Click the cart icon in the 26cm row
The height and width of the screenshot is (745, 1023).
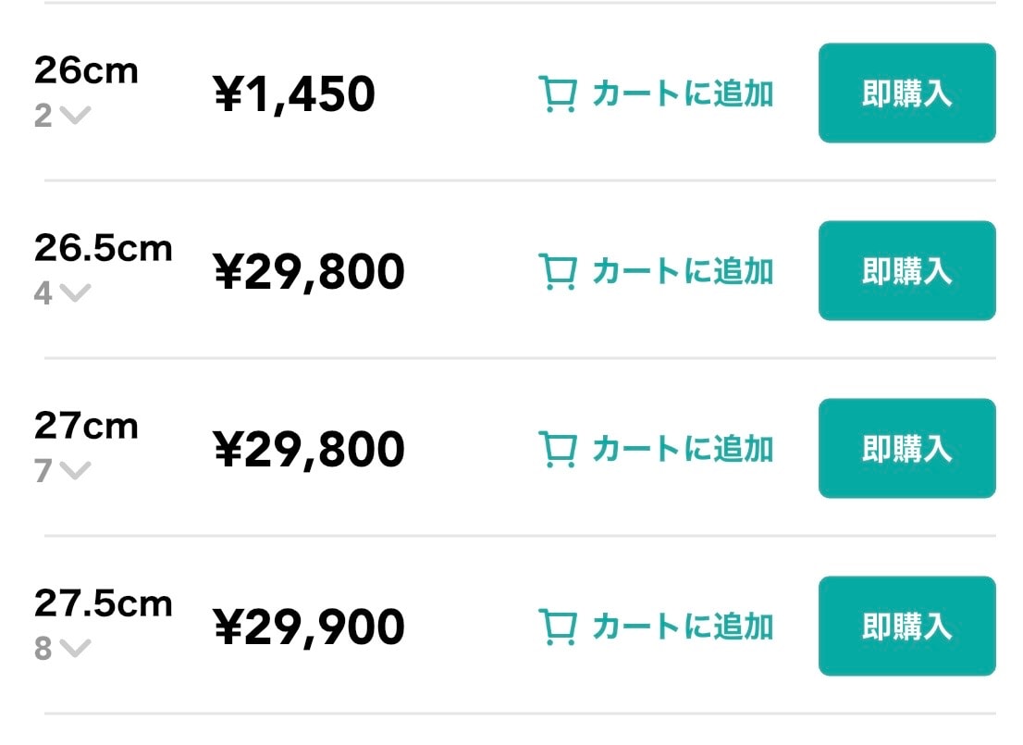(x=558, y=94)
